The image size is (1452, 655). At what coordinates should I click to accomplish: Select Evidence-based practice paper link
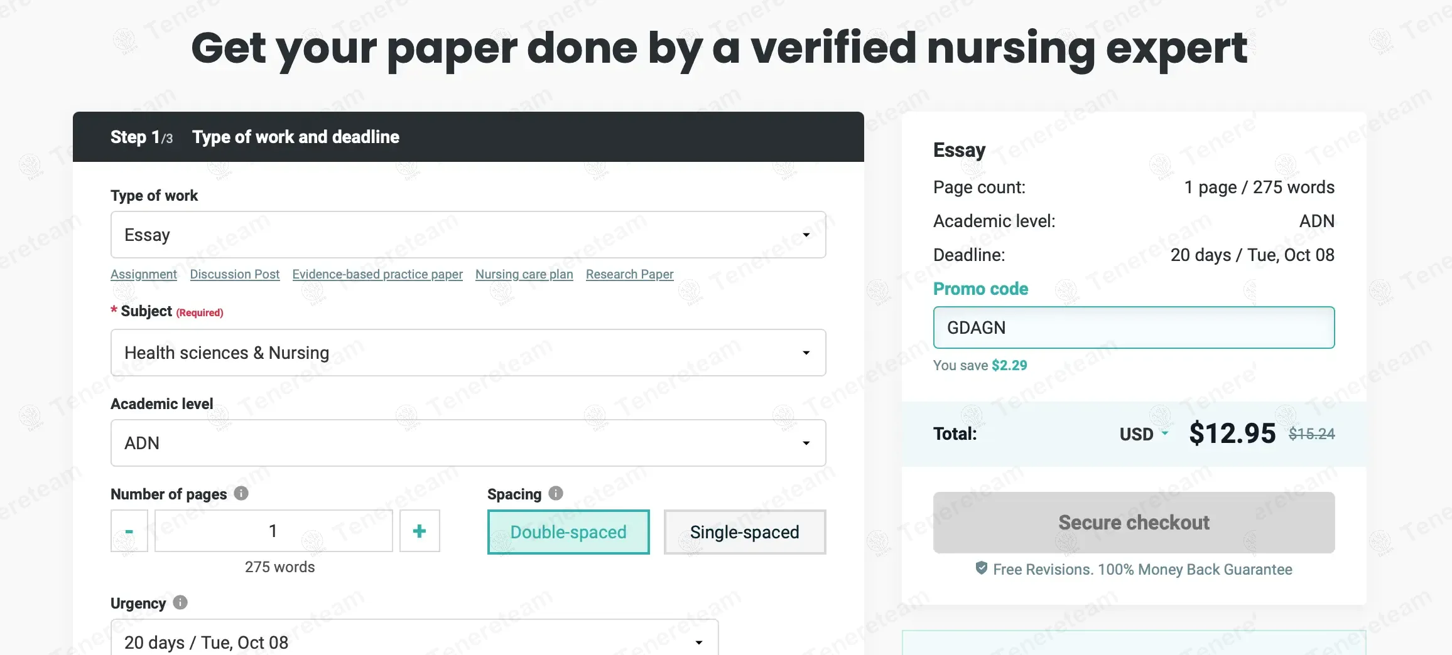click(x=377, y=274)
